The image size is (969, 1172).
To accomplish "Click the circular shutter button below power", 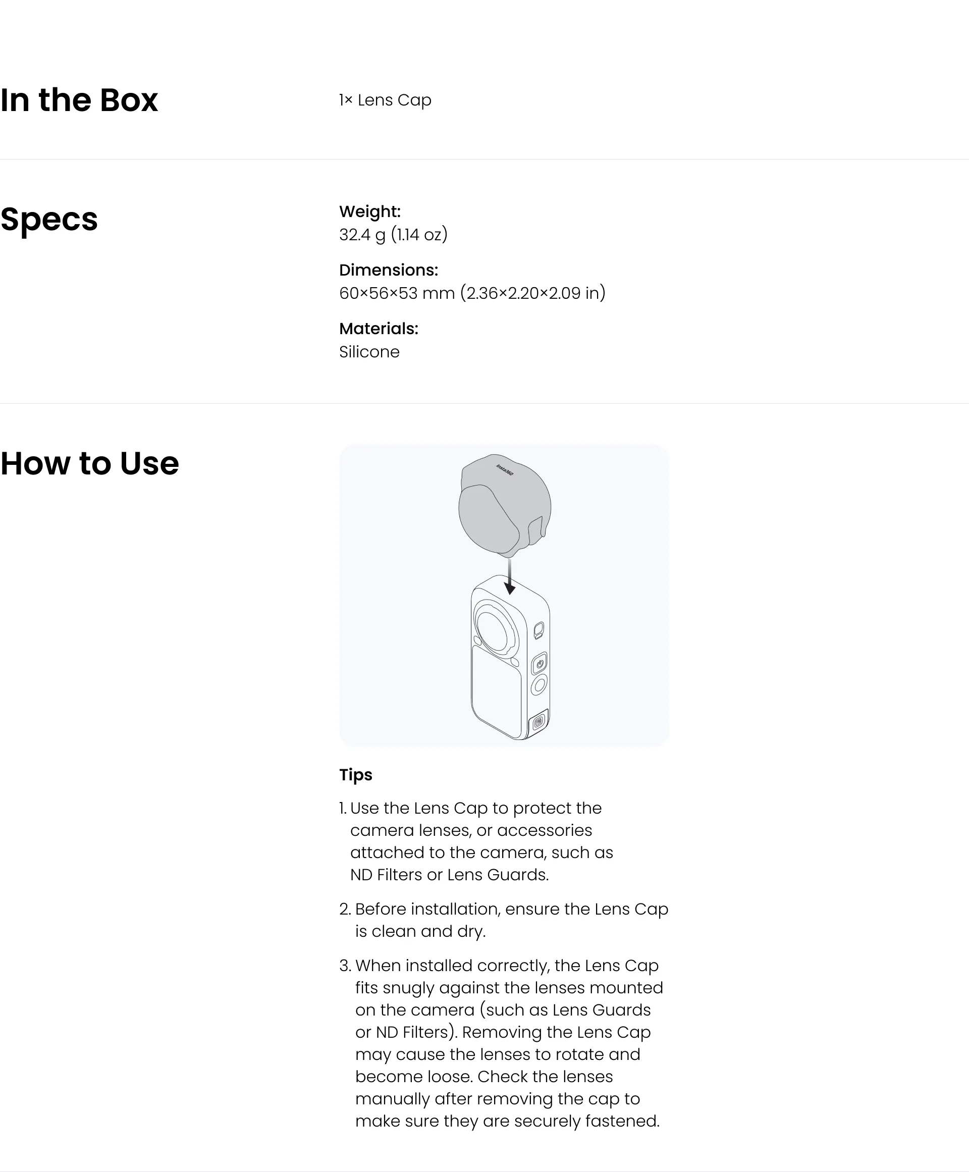I will [539, 685].
